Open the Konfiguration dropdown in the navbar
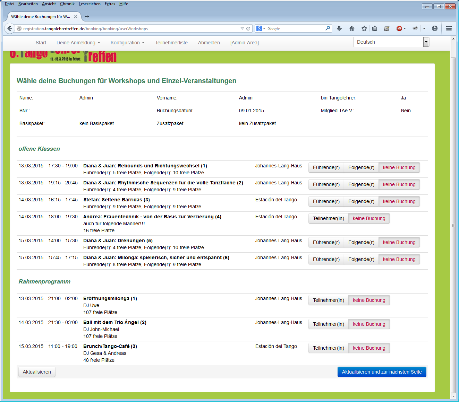Image resolution: width=459 pixels, height=402 pixels. (127, 43)
